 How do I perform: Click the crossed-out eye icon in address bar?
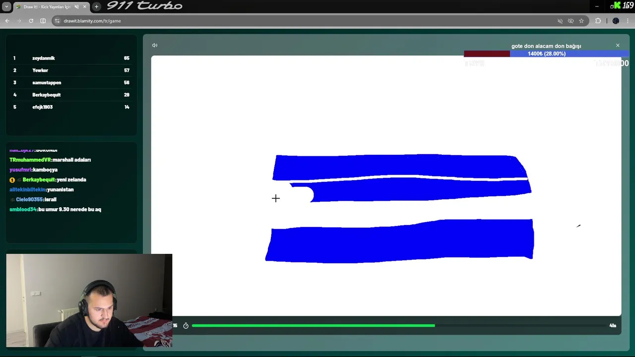point(571,21)
